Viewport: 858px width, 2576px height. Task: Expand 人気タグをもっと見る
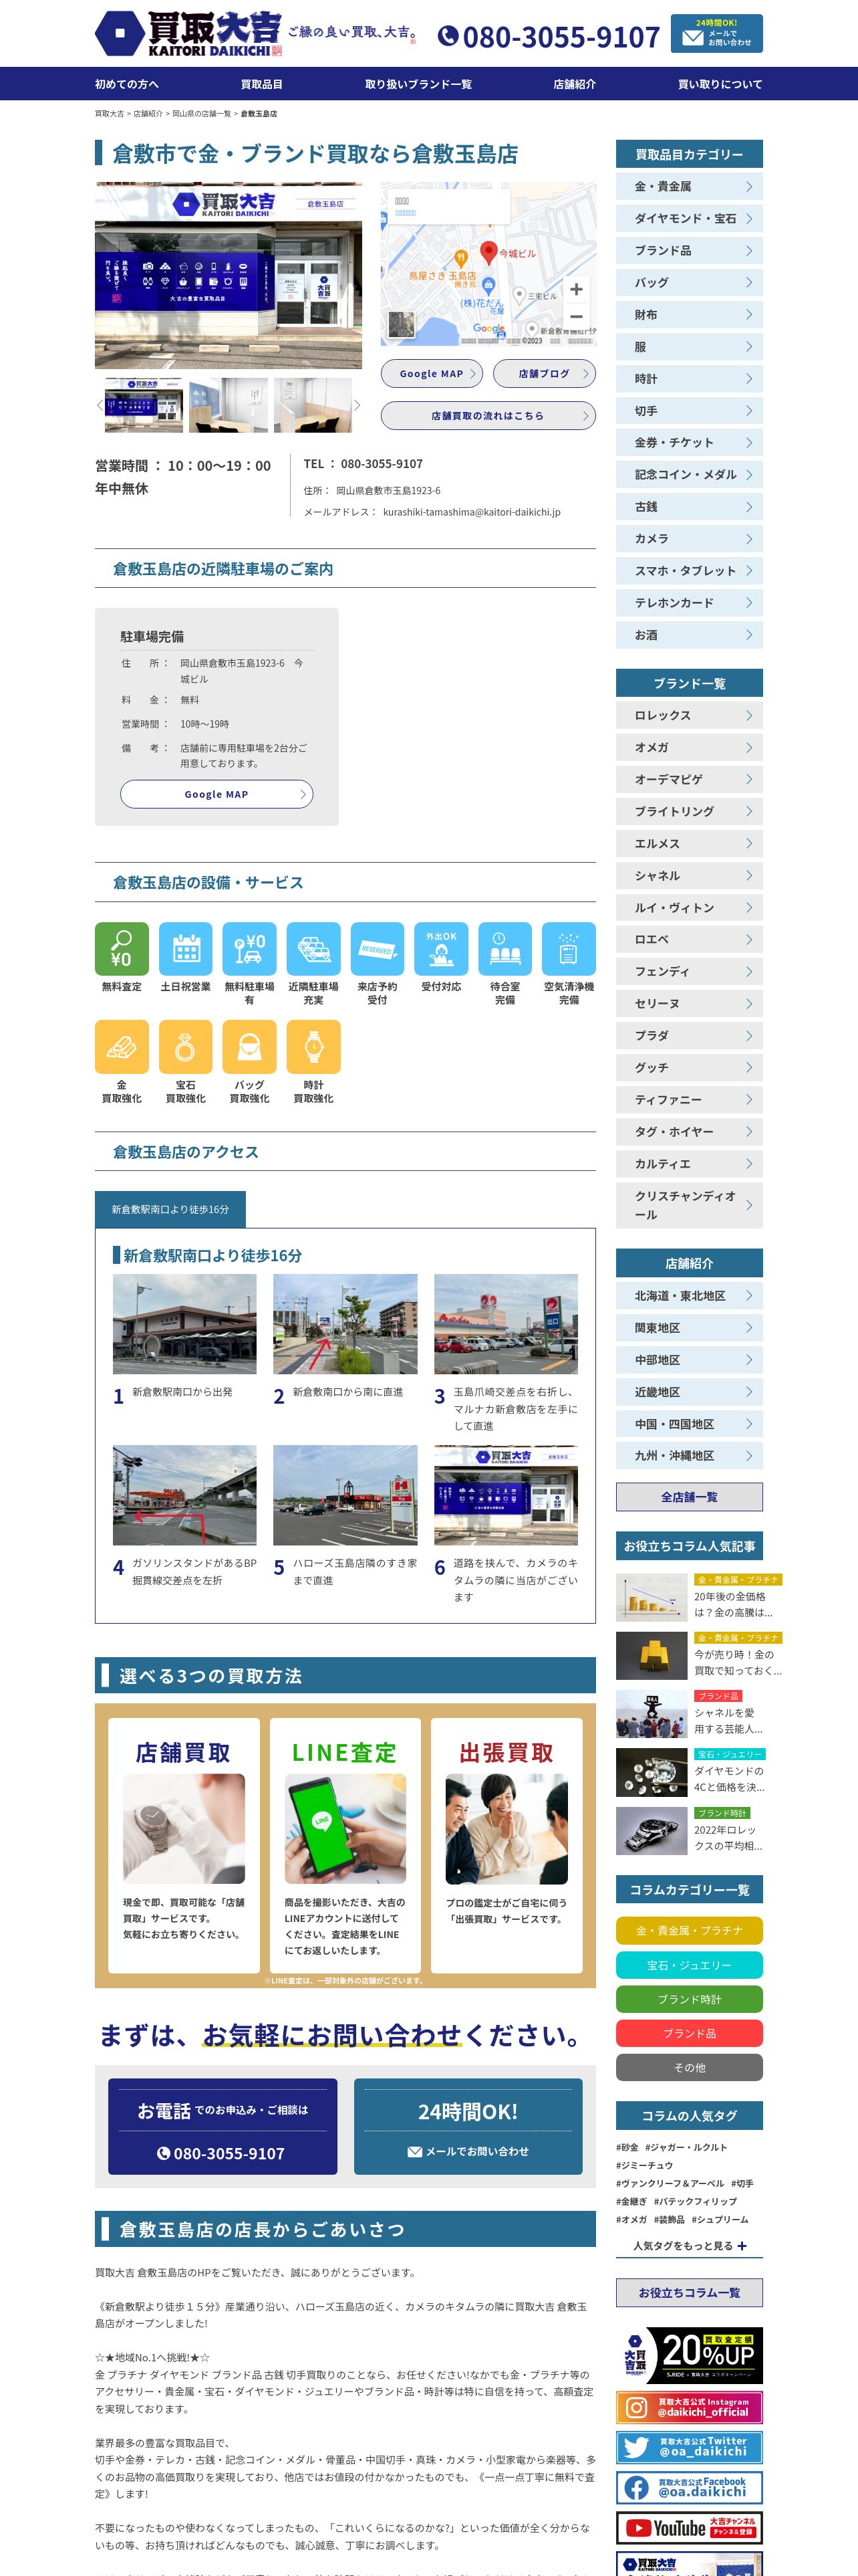(689, 2245)
